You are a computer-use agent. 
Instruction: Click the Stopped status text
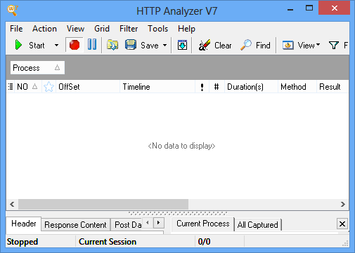tap(22, 242)
